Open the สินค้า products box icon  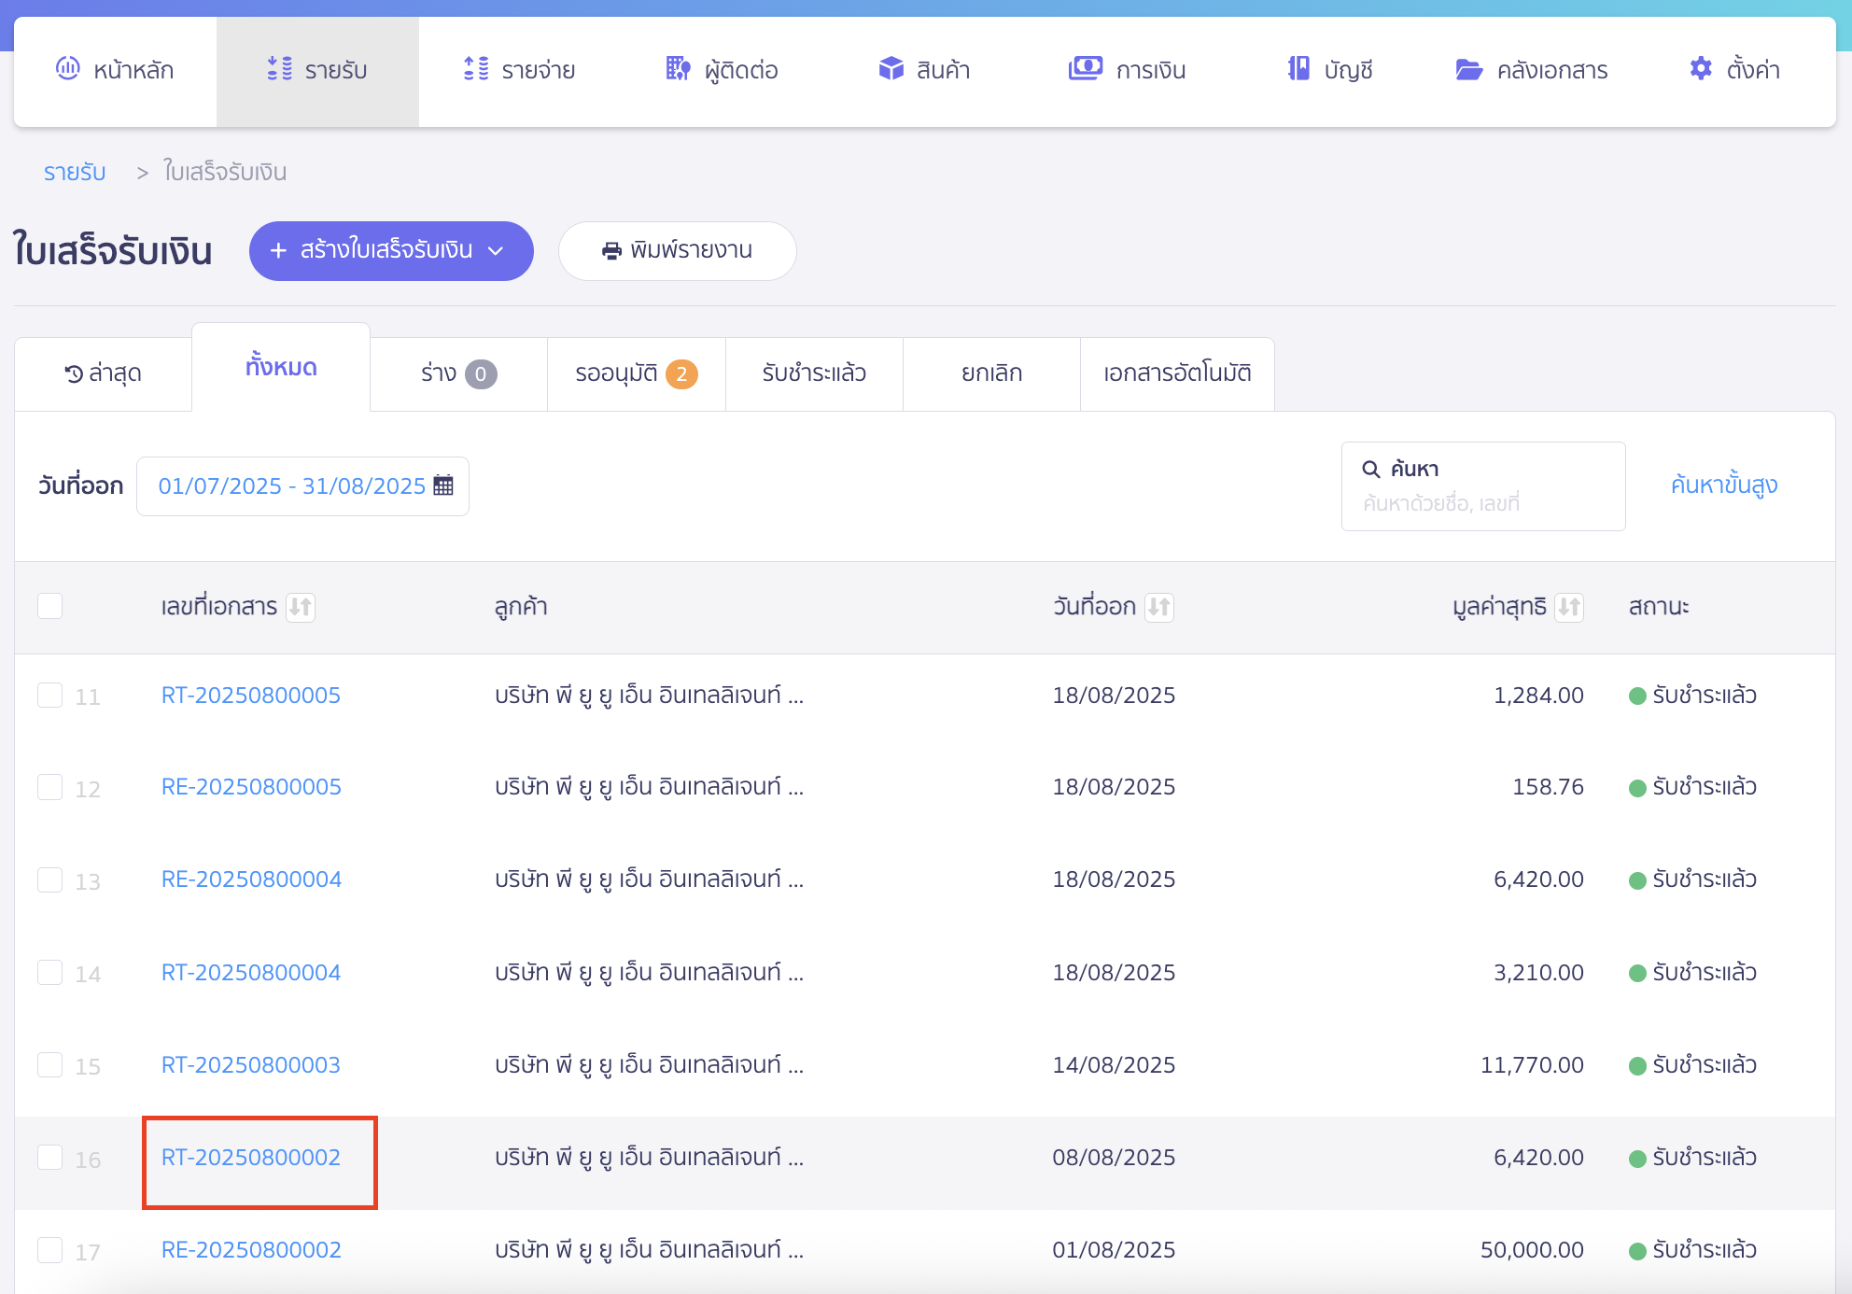point(891,68)
